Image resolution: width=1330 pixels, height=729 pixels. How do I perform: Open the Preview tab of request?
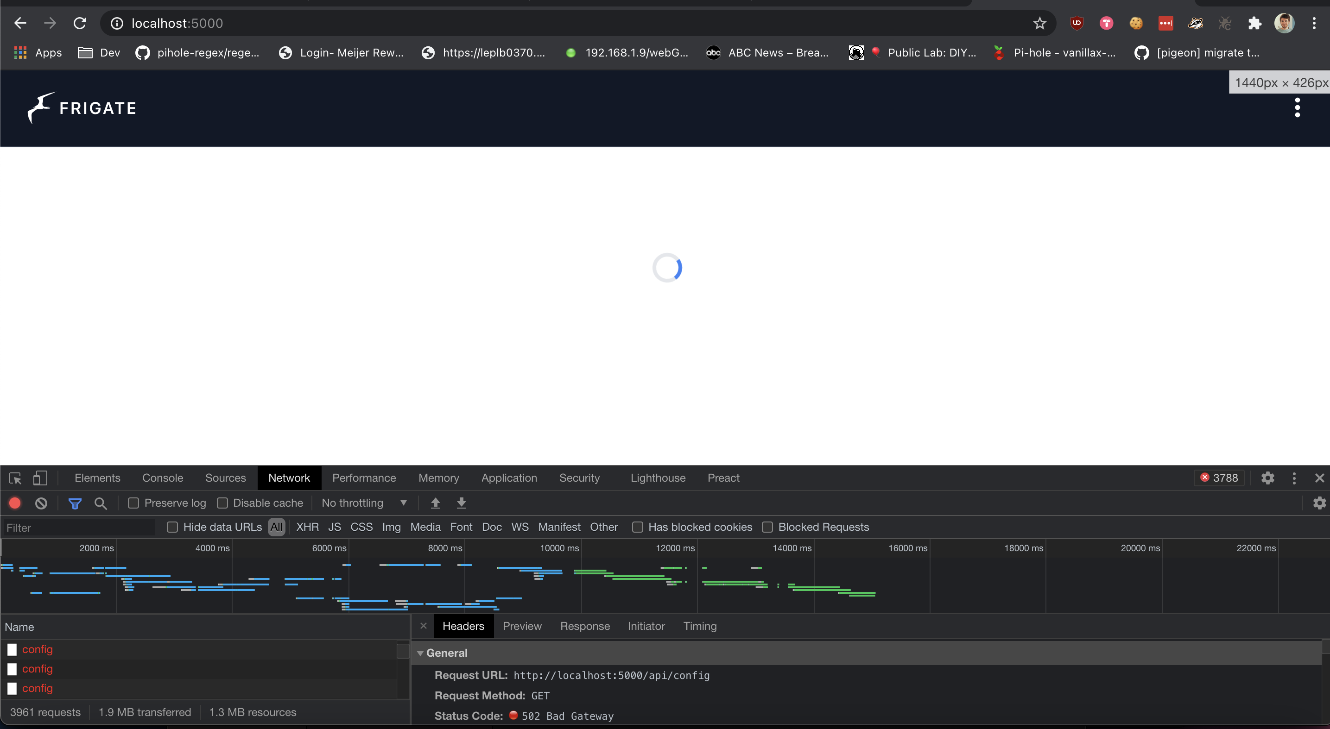click(522, 626)
